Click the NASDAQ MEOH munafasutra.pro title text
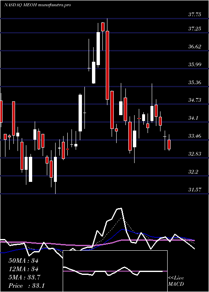This screenshot has height=292, width=209. [x=37, y=5]
